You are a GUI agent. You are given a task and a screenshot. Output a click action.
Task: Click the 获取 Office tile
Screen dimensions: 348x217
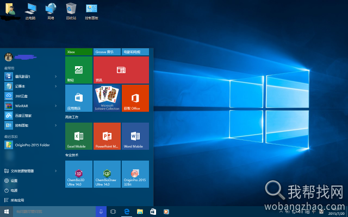click(x=135, y=98)
